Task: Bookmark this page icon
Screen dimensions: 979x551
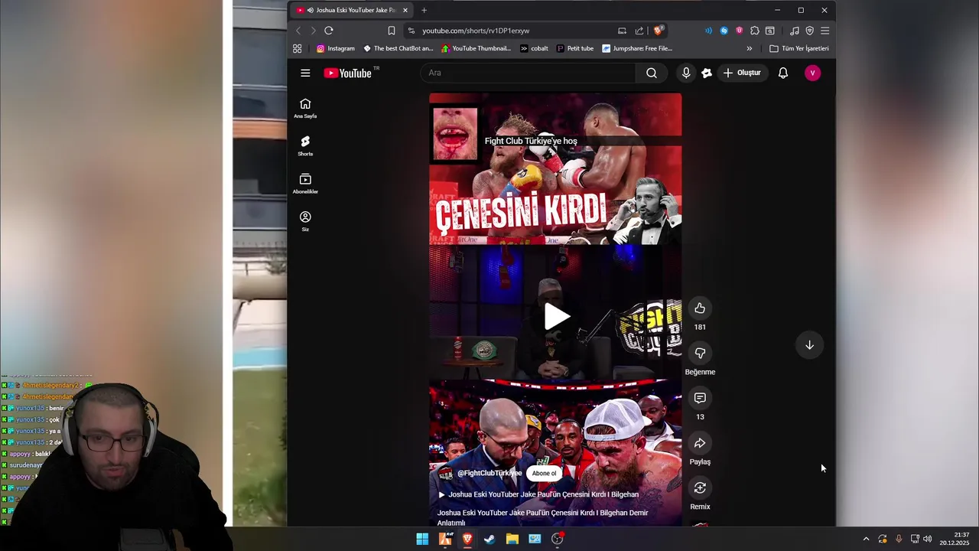Action: [392, 31]
